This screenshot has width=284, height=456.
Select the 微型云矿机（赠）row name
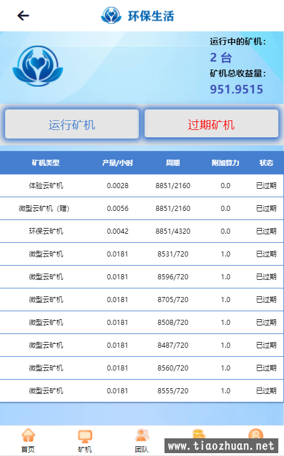[x=44, y=209]
